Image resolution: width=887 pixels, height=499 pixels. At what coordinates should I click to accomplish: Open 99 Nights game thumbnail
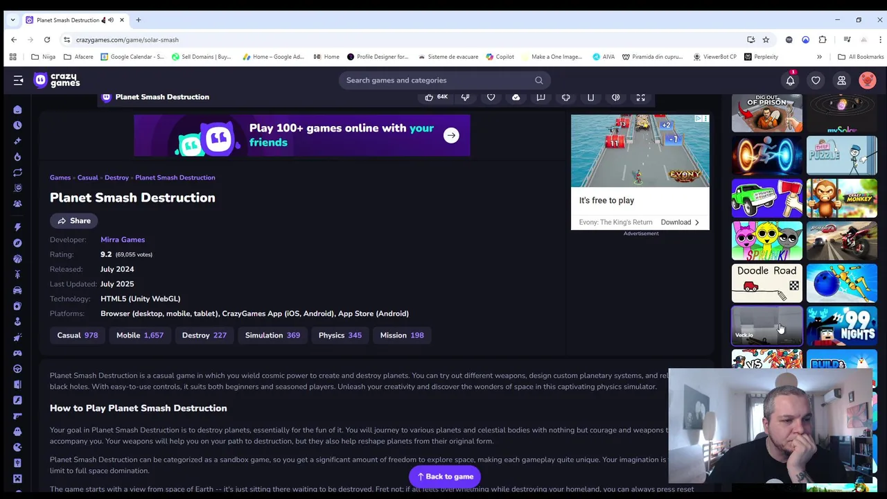[x=842, y=326]
